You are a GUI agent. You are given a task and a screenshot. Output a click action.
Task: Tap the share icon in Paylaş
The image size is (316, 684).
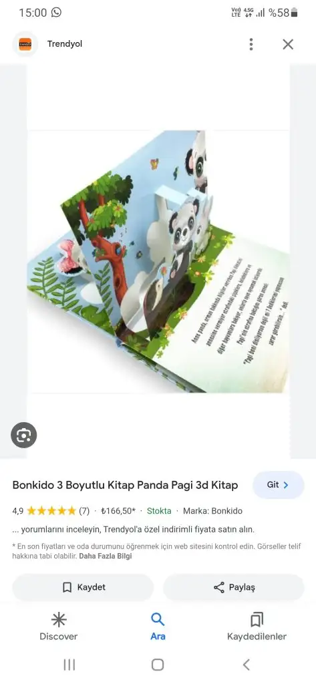coord(219,587)
